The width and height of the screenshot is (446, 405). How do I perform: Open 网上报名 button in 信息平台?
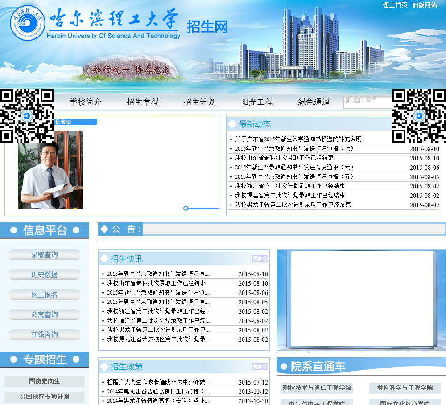44,295
